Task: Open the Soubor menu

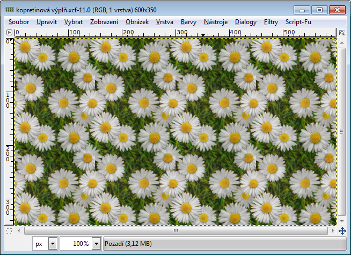Action: tap(19, 22)
